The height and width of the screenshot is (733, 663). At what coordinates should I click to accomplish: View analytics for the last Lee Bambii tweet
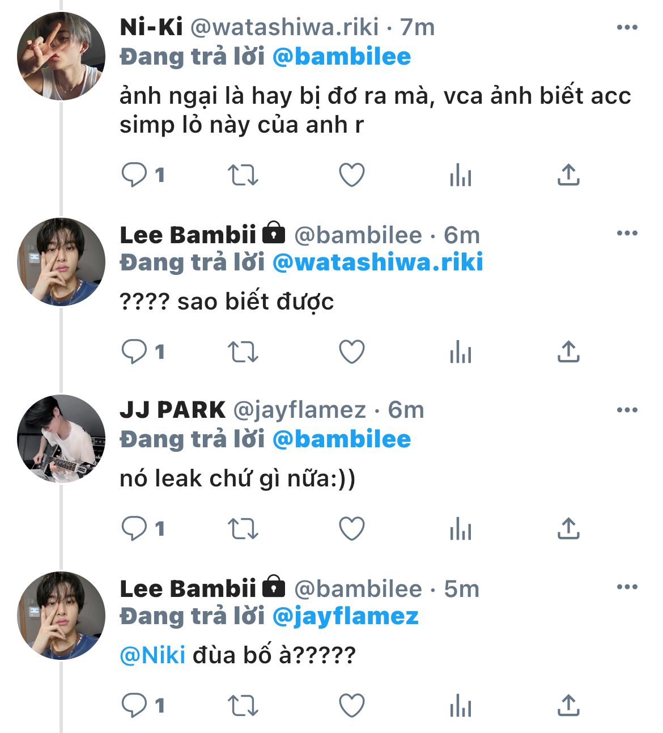(460, 706)
